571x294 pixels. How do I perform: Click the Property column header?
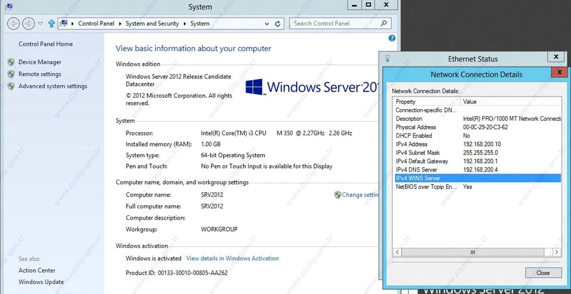point(426,102)
